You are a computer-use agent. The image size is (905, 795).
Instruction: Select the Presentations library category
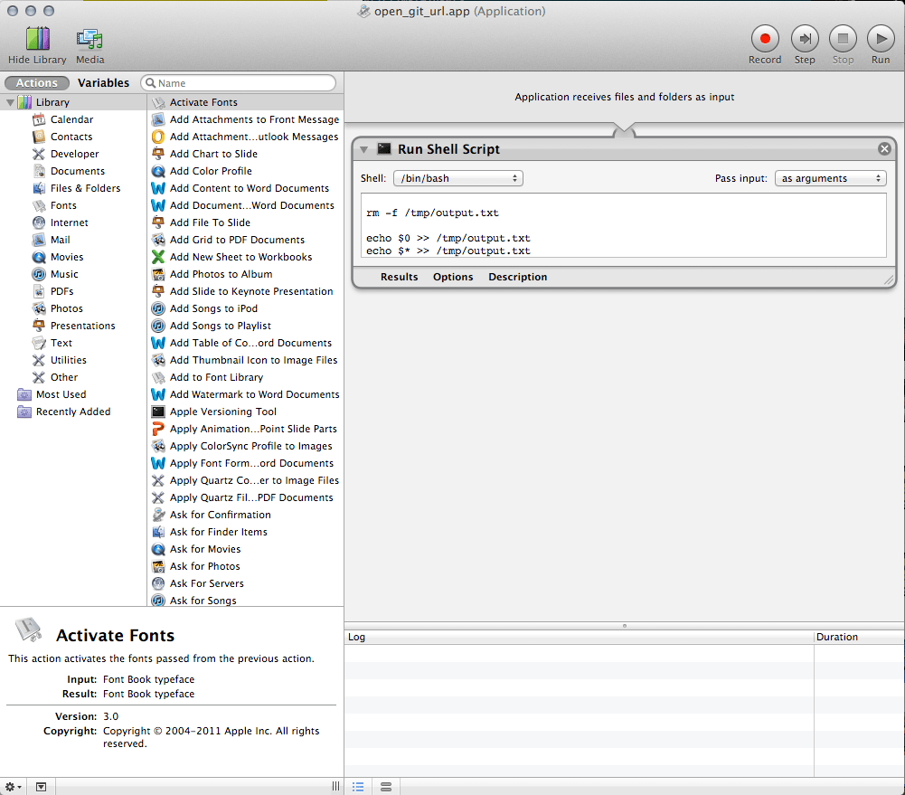tap(82, 326)
